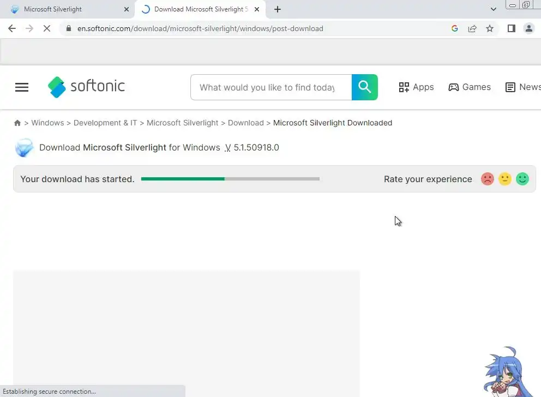Share this page icon
The height and width of the screenshot is (397, 541).
point(472,28)
